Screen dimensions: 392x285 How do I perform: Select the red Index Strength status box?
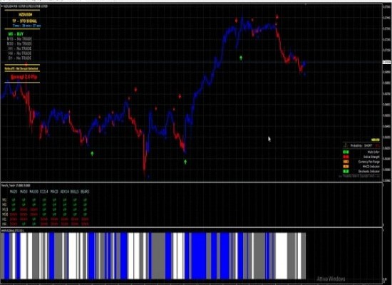[x=346, y=157]
